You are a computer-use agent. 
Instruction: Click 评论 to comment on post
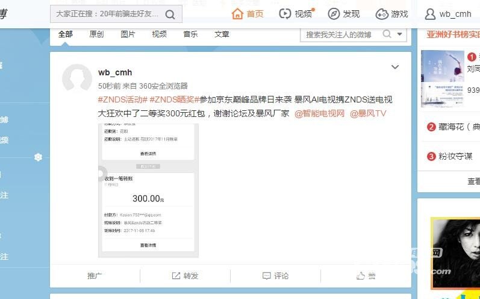point(275,275)
